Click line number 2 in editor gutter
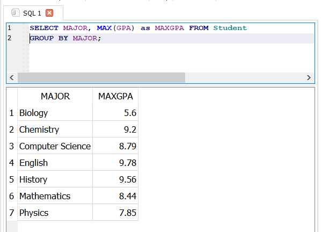Screen dimensions: 321x232 10,38
